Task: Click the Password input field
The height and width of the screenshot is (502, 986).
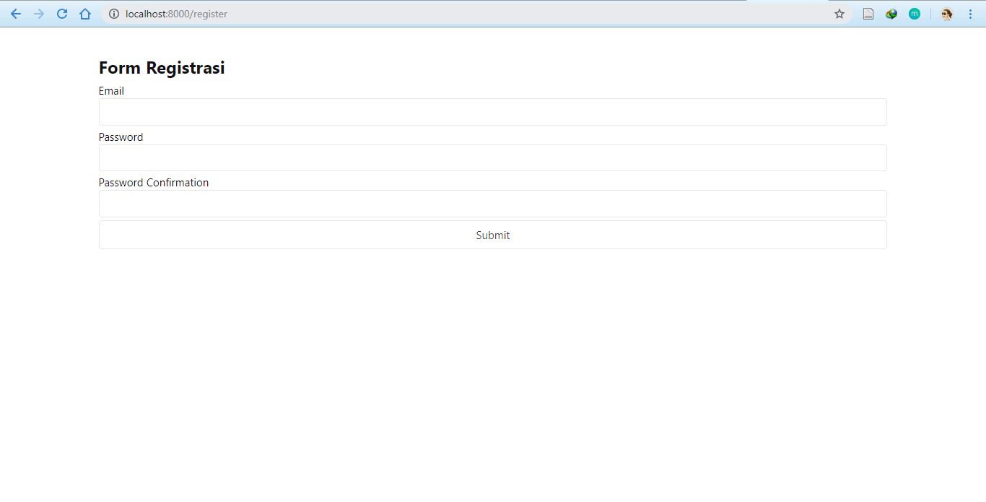Action: pyautogui.click(x=493, y=157)
